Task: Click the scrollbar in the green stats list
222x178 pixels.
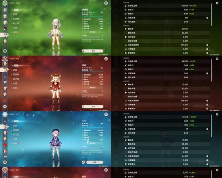Action: (x=211, y=15)
